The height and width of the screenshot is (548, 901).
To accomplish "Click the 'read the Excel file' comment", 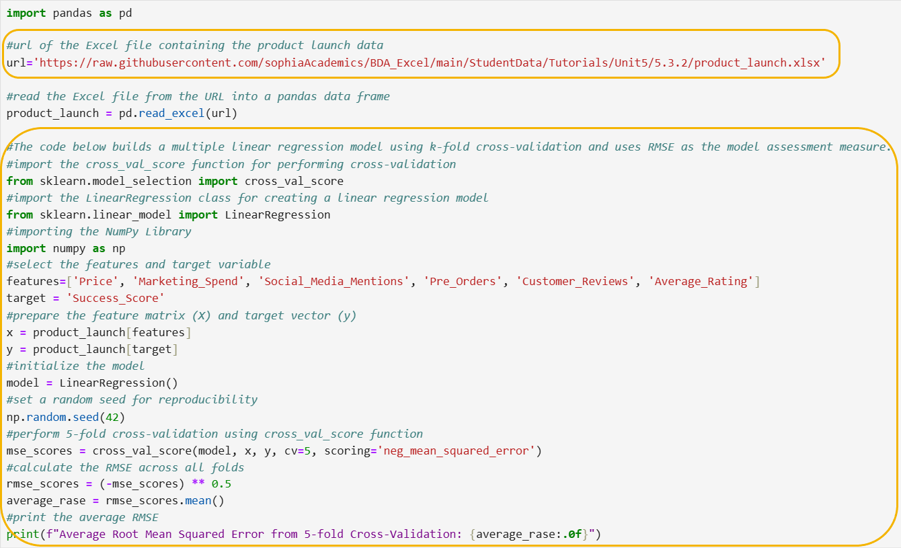I will [x=198, y=97].
